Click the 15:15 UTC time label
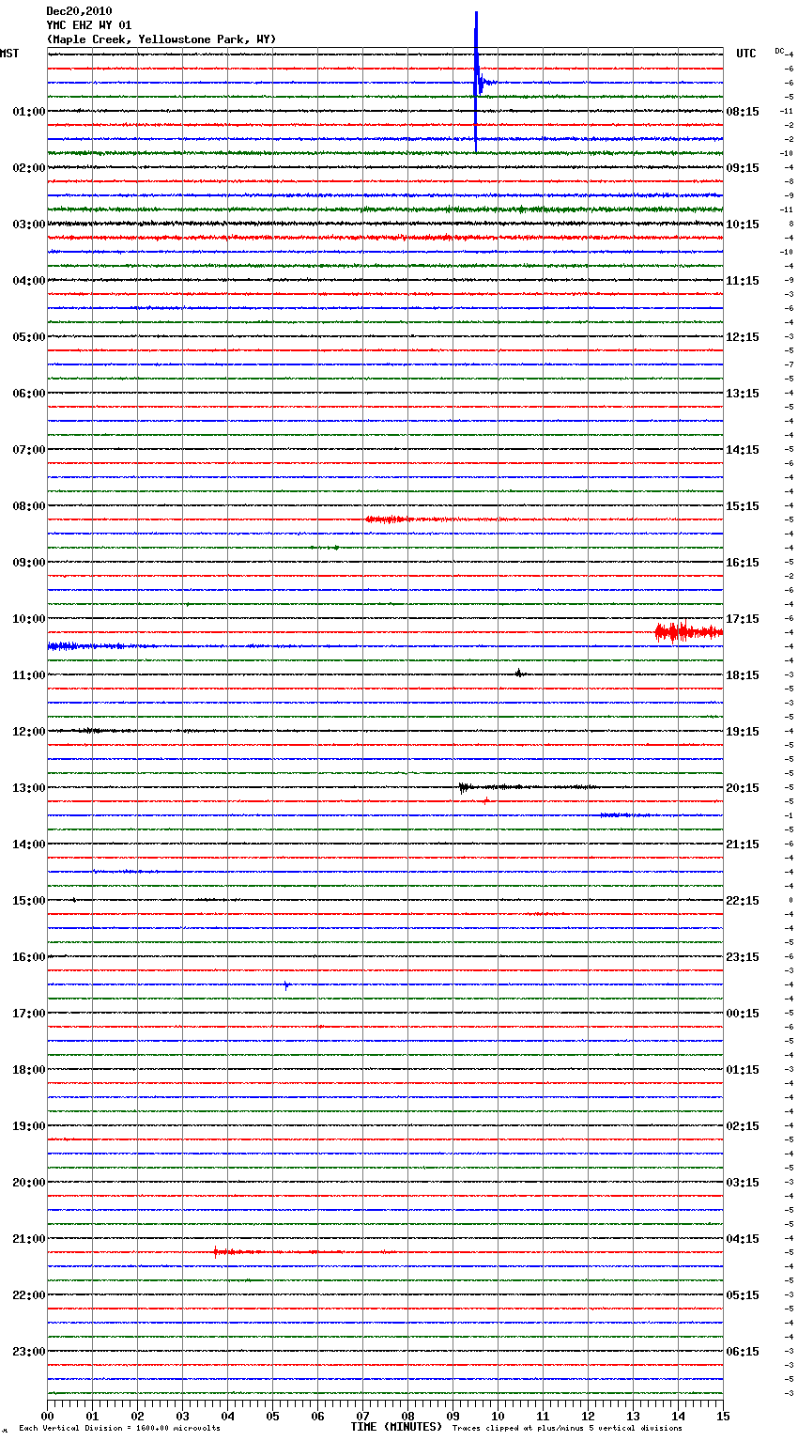798x1441 pixels. tap(743, 506)
